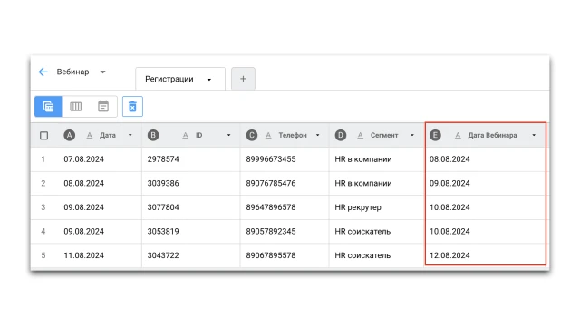Image resolution: width=580 pixels, height=326 pixels.
Task: Switch to calendar view
Action: tap(103, 107)
